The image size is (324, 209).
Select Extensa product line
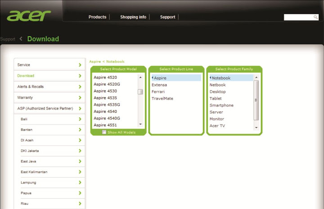point(159,85)
